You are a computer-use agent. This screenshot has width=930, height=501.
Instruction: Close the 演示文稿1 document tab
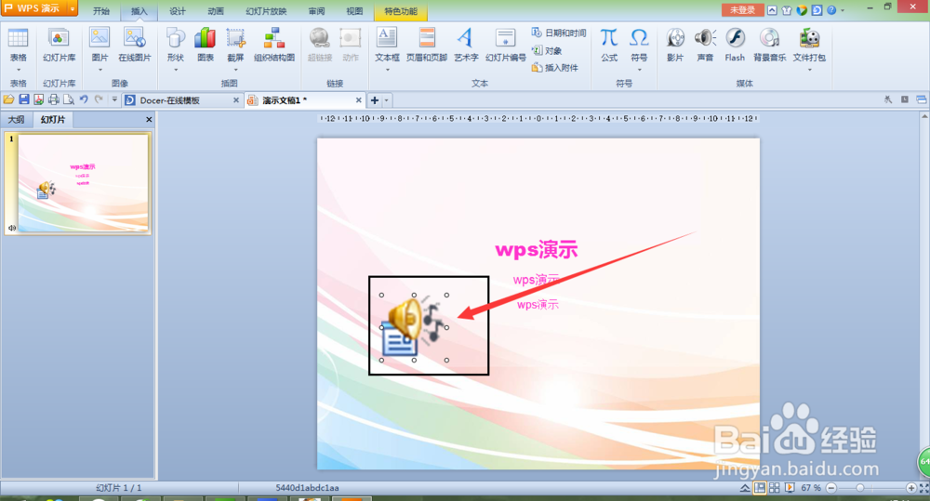pos(358,100)
